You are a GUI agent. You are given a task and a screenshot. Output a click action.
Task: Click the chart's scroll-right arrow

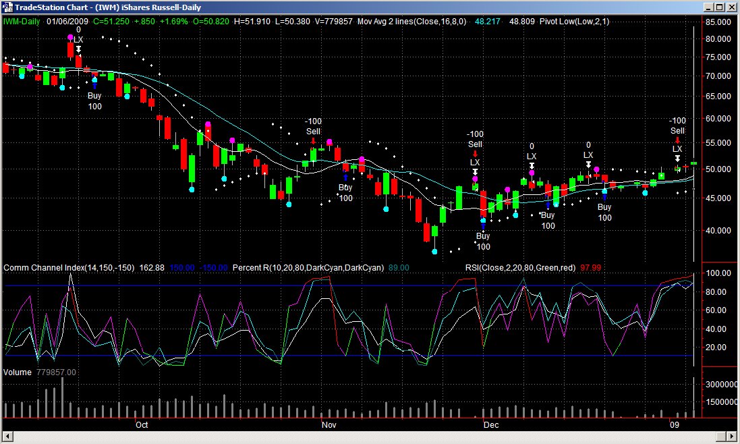point(733,437)
